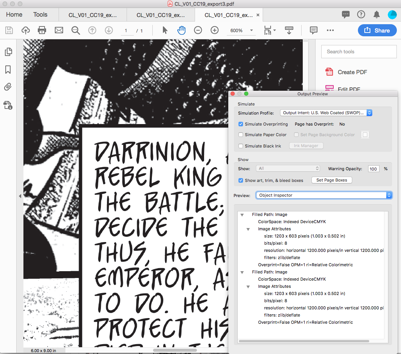Enable Simulate Black Ink checkbox
401x354 pixels.
pos(241,146)
